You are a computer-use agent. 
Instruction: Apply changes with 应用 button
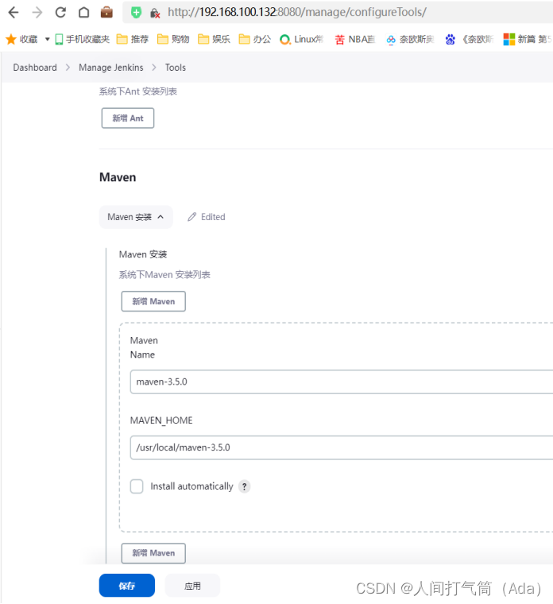[192, 586]
